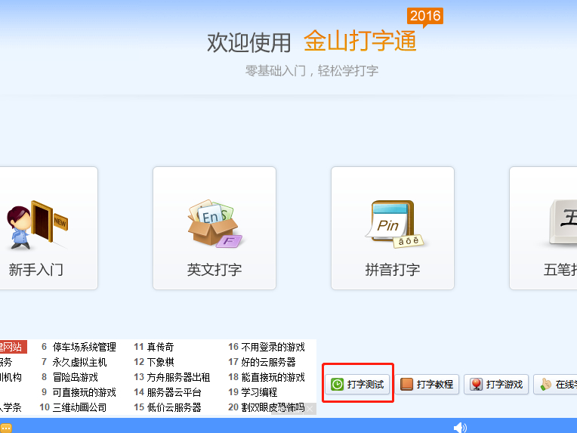Open ad link 方舟服务器出租

point(178,377)
